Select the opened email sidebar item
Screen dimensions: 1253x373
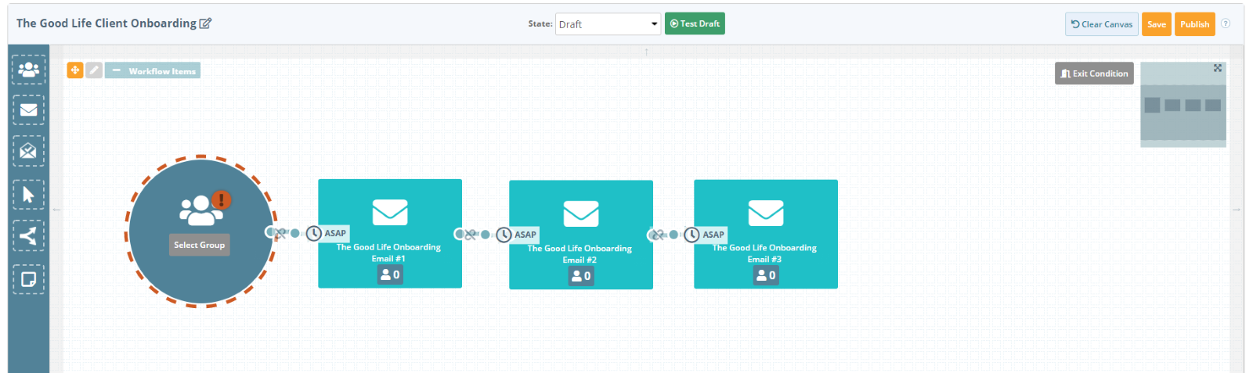click(x=28, y=151)
